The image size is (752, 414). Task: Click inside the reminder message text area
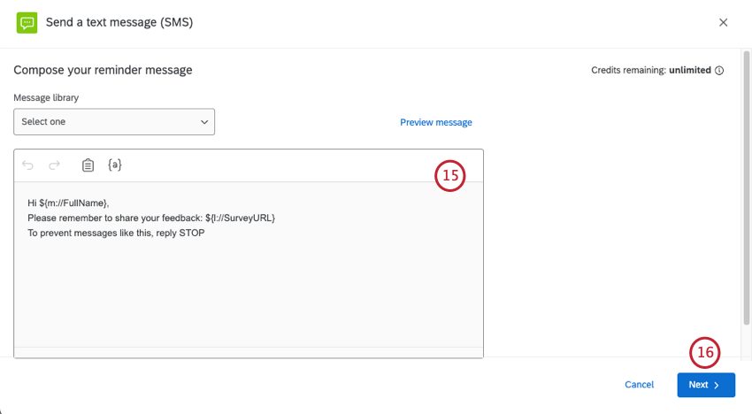coord(248,292)
